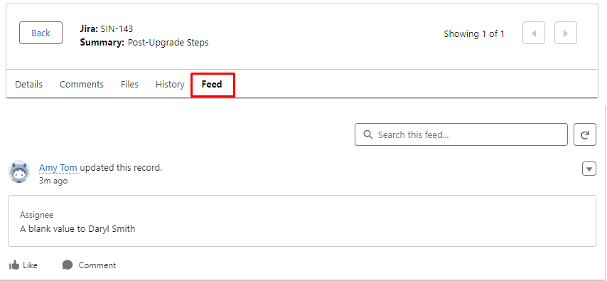The image size is (607, 281).
Task: Go to the next record arrow
Action: (566, 33)
